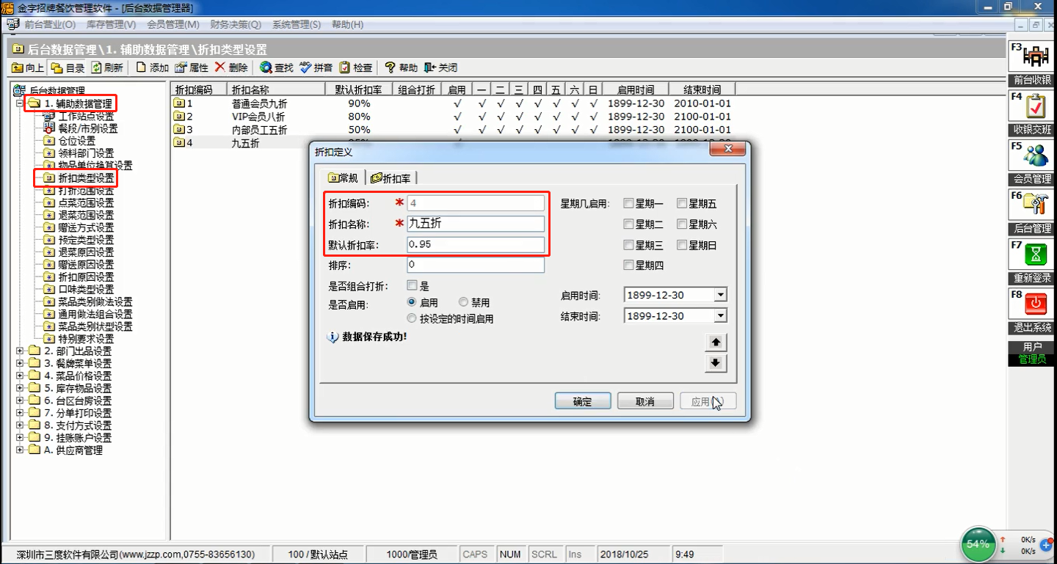Open the 启用时间 date dropdown
Image resolution: width=1057 pixels, height=564 pixels.
pyautogui.click(x=720, y=295)
